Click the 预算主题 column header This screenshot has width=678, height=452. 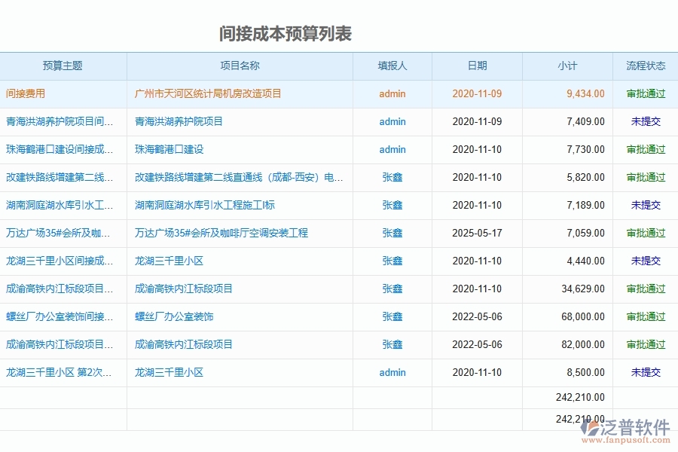tap(63, 66)
